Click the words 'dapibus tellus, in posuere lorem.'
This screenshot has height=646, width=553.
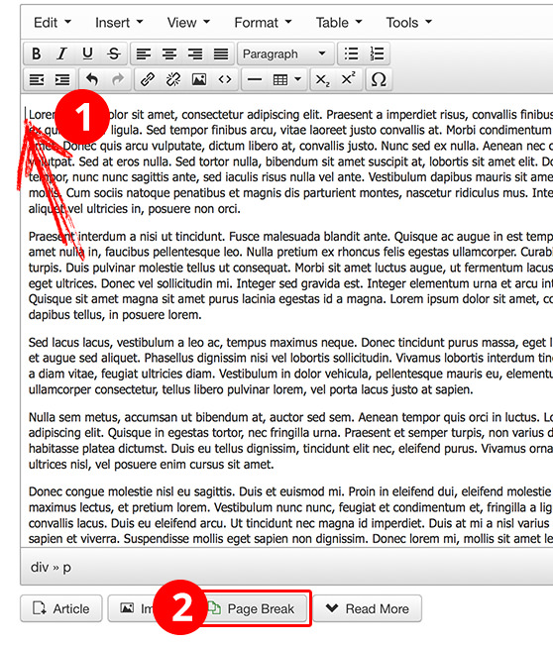[x=115, y=315]
